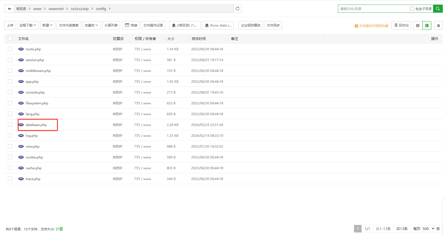
Task: Click the calculate size (计算) link
Action: click(x=59, y=229)
